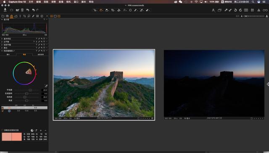Click the Saturation (饱和度) slider handle

click(25, 97)
